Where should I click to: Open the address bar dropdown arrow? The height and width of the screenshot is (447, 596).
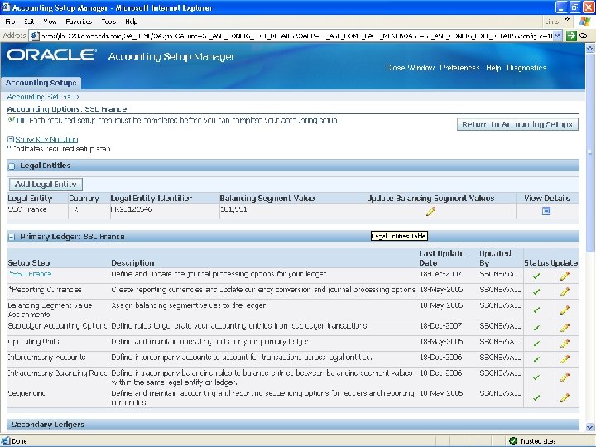click(x=557, y=36)
